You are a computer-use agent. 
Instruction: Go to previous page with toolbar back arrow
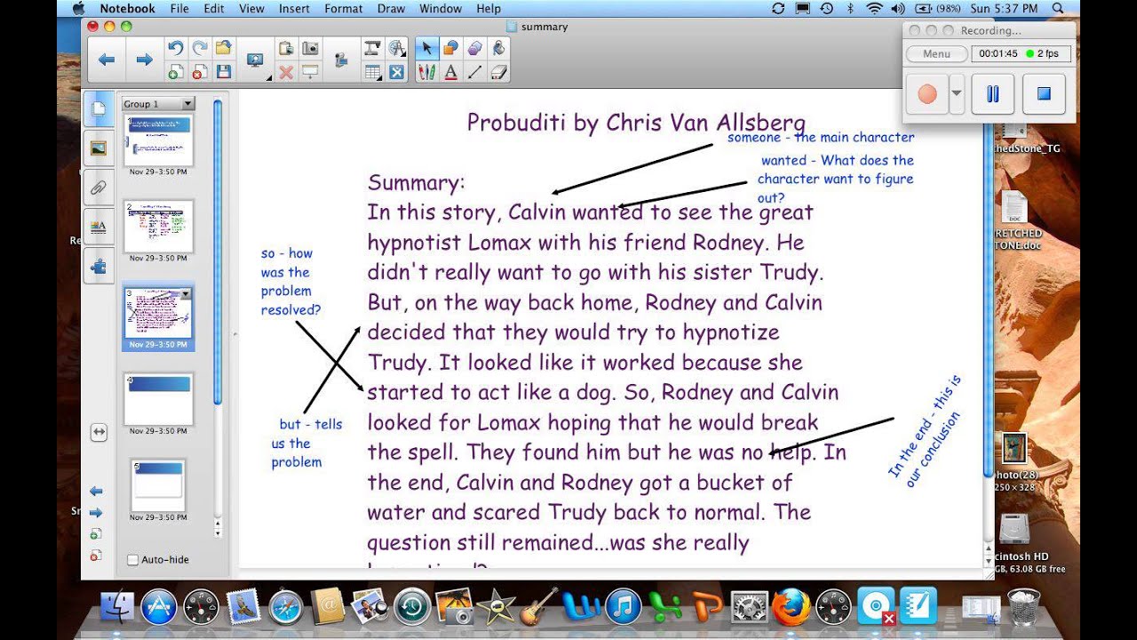(107, 60)
